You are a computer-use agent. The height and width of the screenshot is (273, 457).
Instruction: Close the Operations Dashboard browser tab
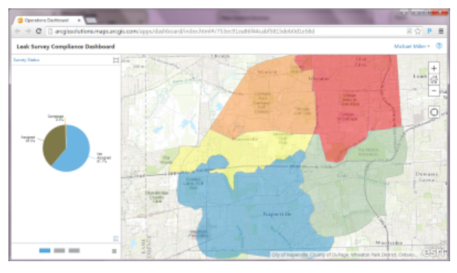(79, 20)
